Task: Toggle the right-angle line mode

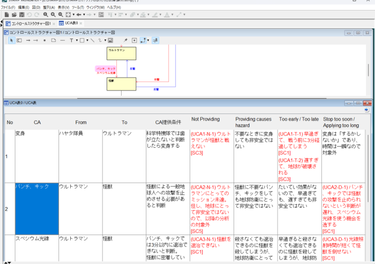Action: 143,40
